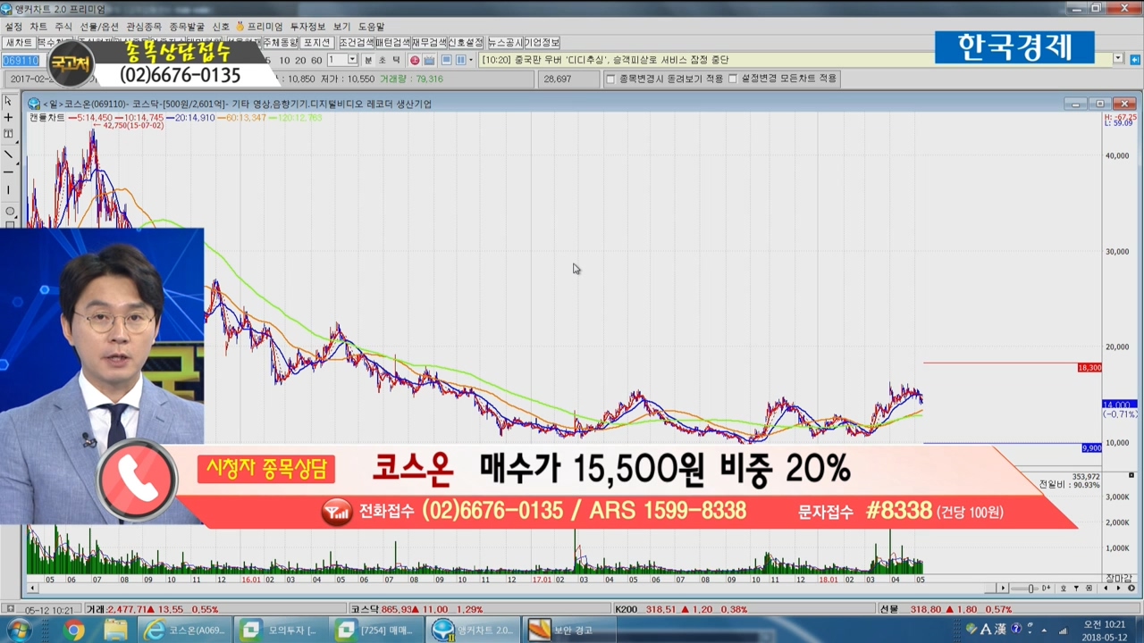Click the 기업정보 button
Screen dimensions: 1144x643
point(542,43)
